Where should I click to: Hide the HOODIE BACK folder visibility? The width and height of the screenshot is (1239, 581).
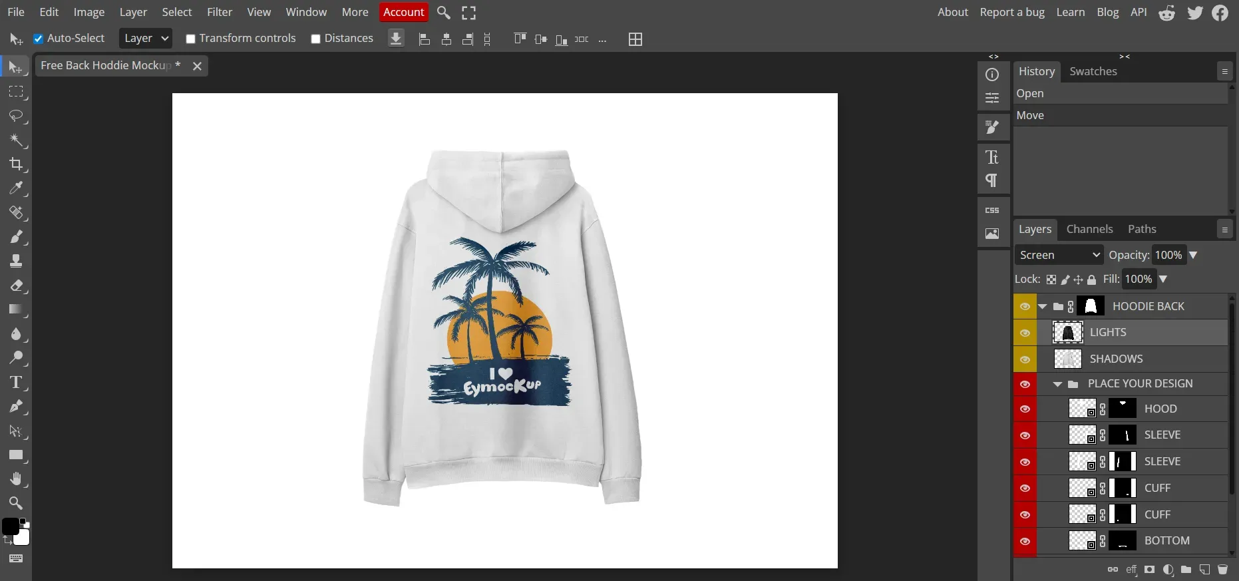[1025, 307]
